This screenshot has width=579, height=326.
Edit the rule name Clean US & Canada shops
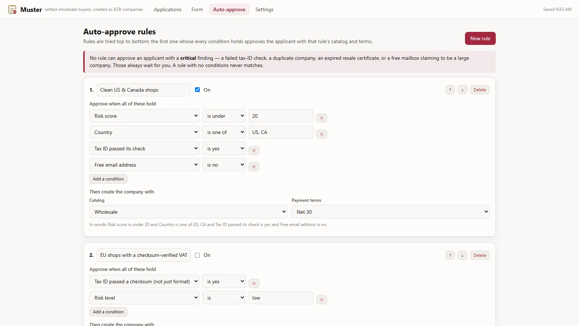144,90
